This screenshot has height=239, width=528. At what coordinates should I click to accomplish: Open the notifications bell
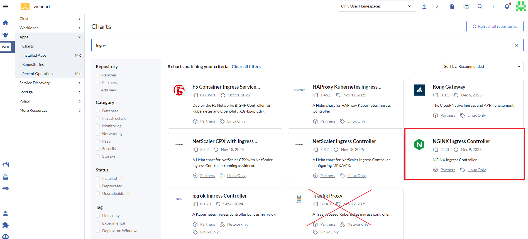tap(507, 6)
